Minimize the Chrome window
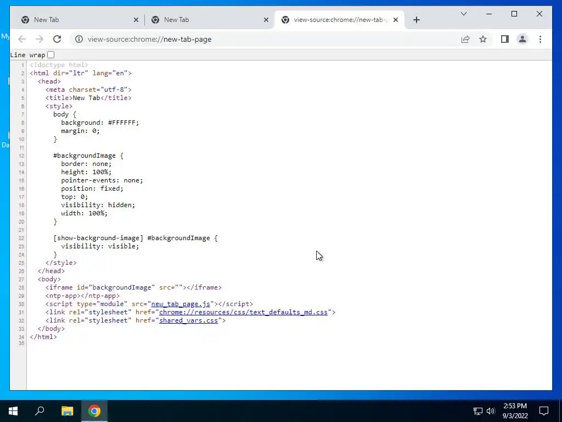Image resolution: width=562 pixels, height=422 pixels. [489, 14]
